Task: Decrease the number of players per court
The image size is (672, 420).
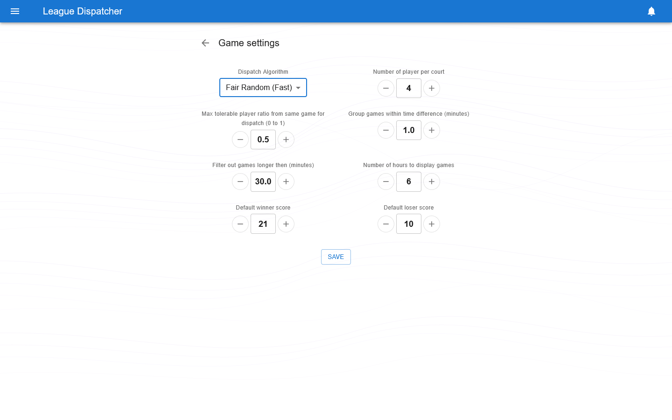Action: click(386, 88)
